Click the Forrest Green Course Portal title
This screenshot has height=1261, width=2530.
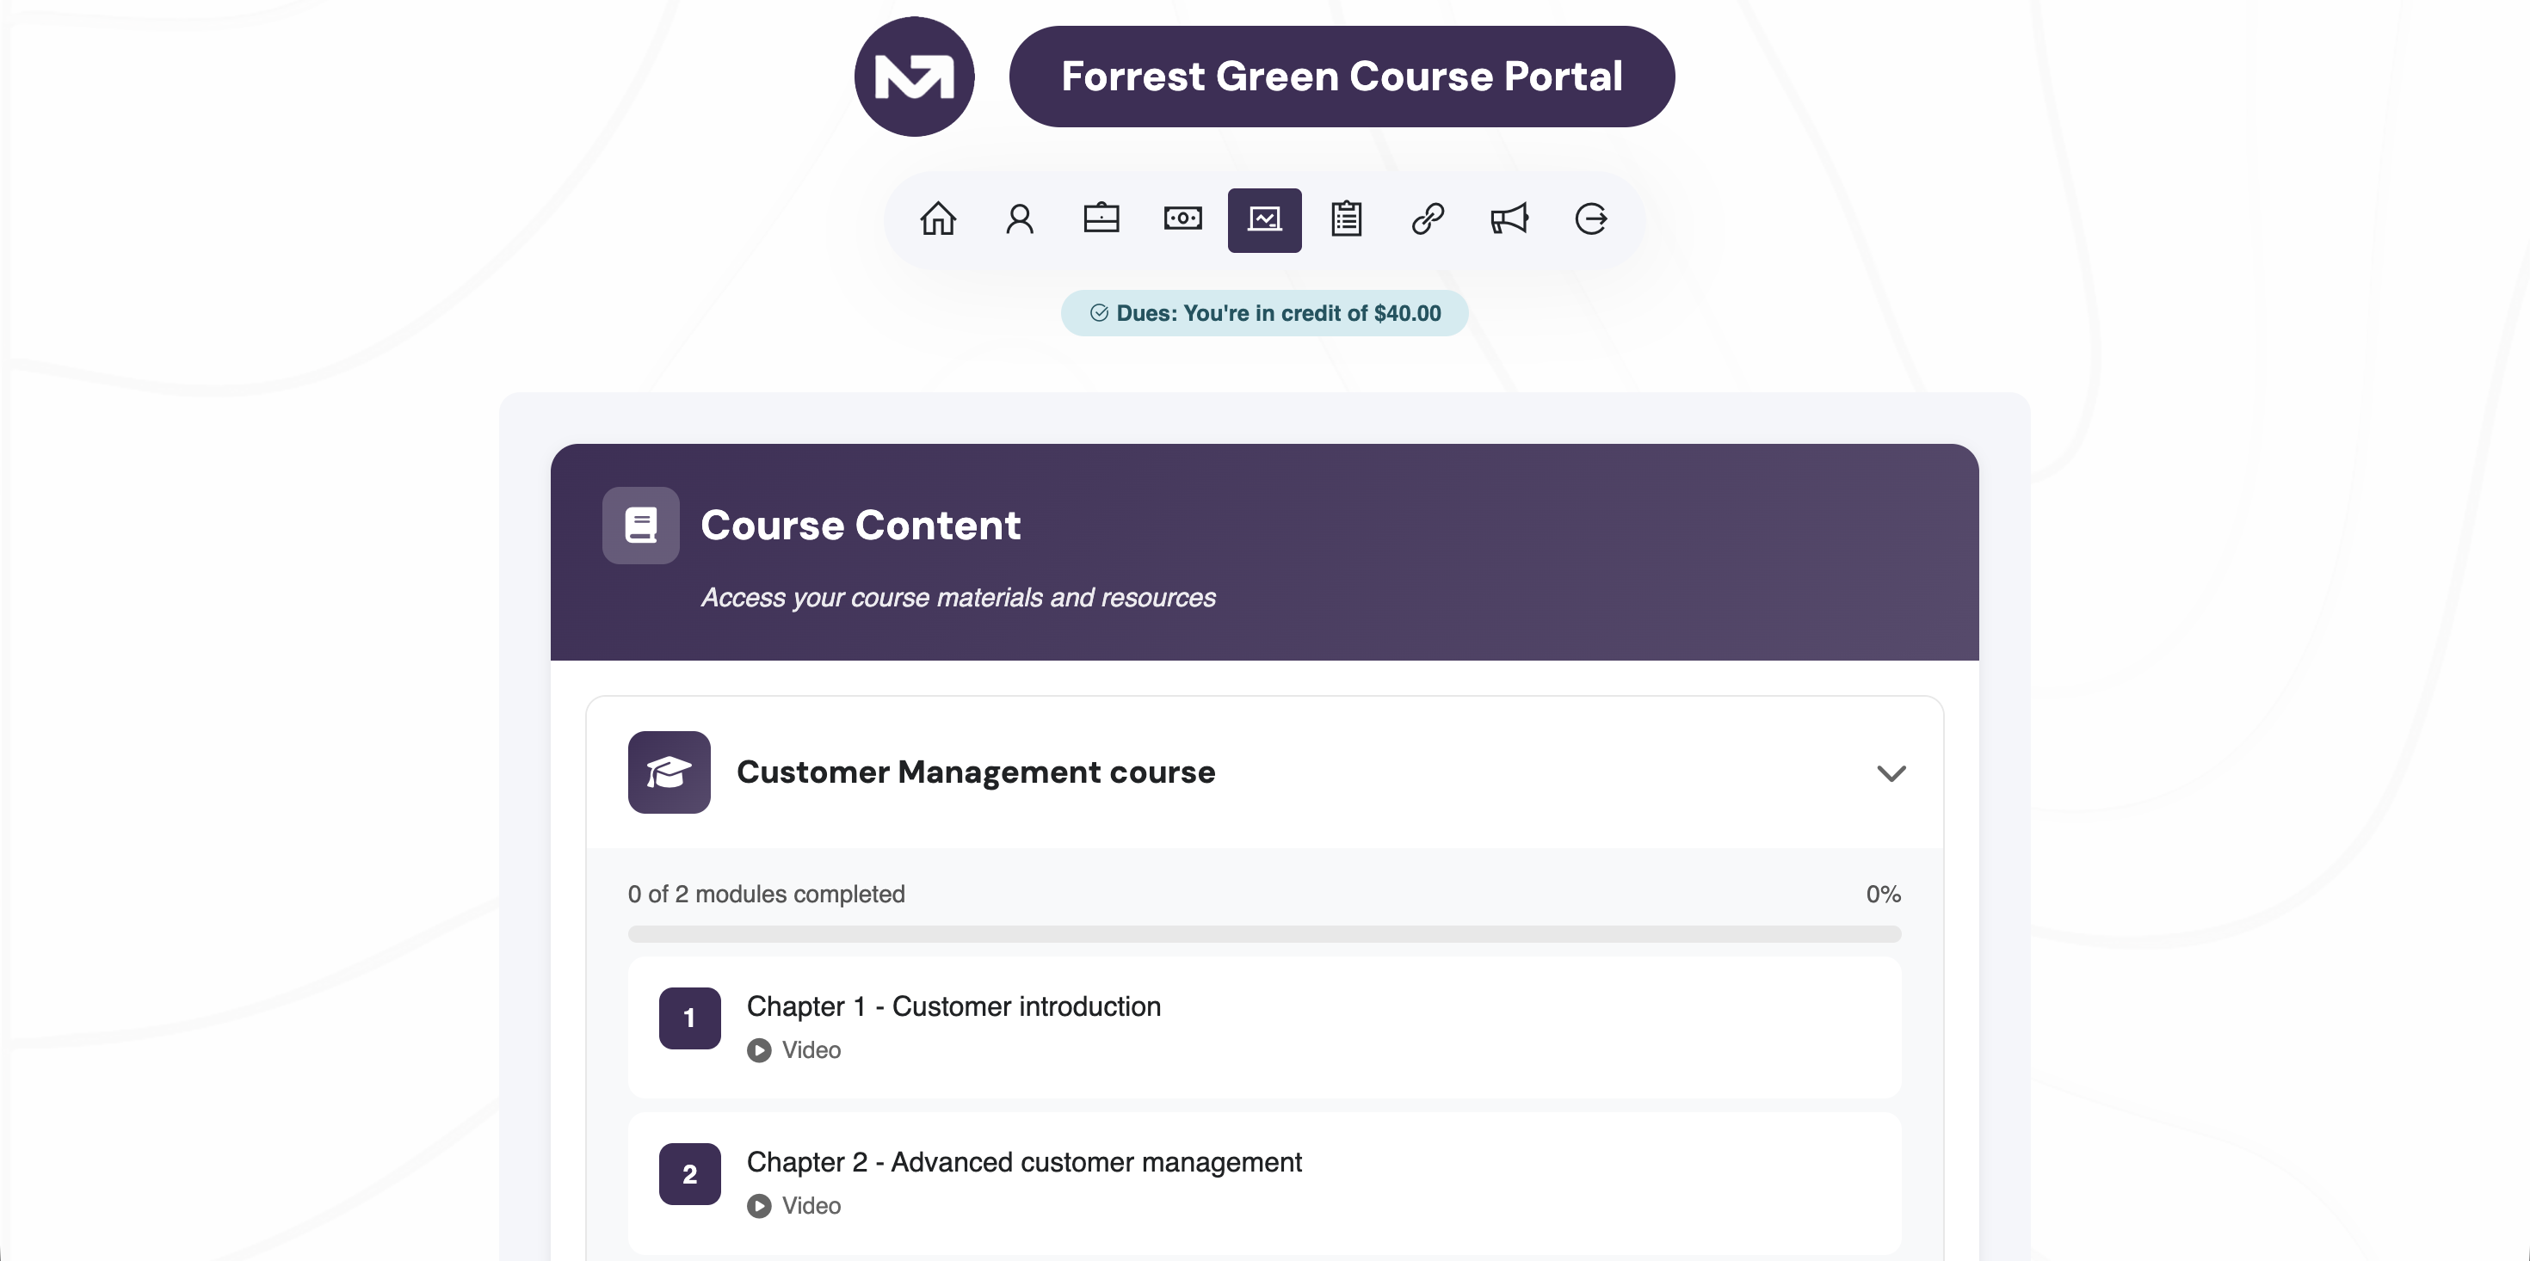(x=1342, y=77)
